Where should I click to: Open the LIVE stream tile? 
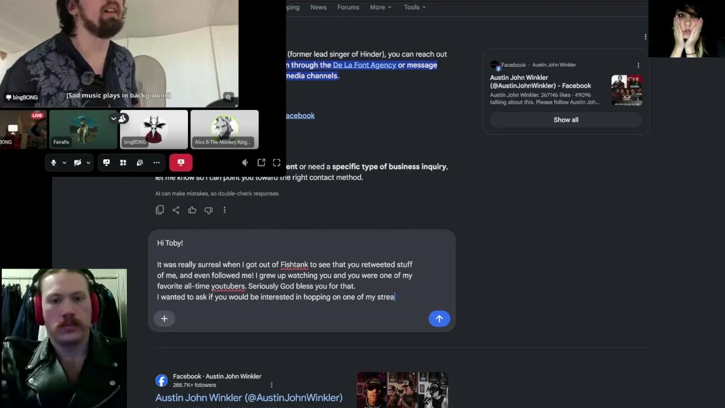23,129
